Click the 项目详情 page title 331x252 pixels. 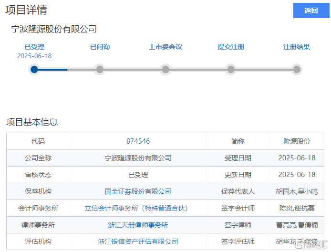26,10
